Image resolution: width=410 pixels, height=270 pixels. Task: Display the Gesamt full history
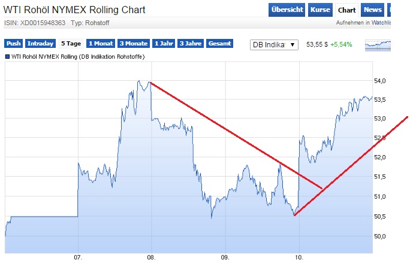pyautogui.click(x=220, y=44)
